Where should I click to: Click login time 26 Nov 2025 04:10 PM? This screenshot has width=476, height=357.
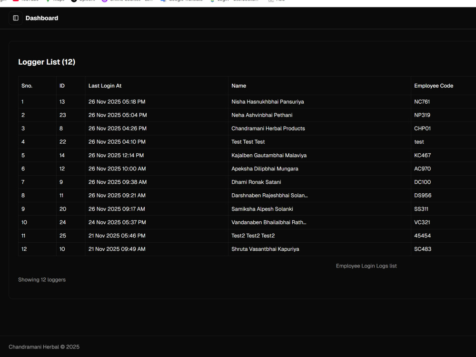[117, 142]
